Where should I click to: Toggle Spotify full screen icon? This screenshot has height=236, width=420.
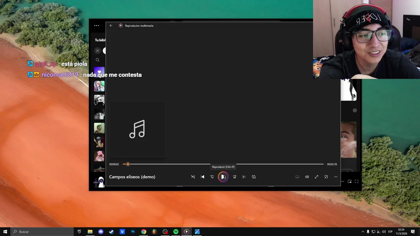(x=357, y=181)
